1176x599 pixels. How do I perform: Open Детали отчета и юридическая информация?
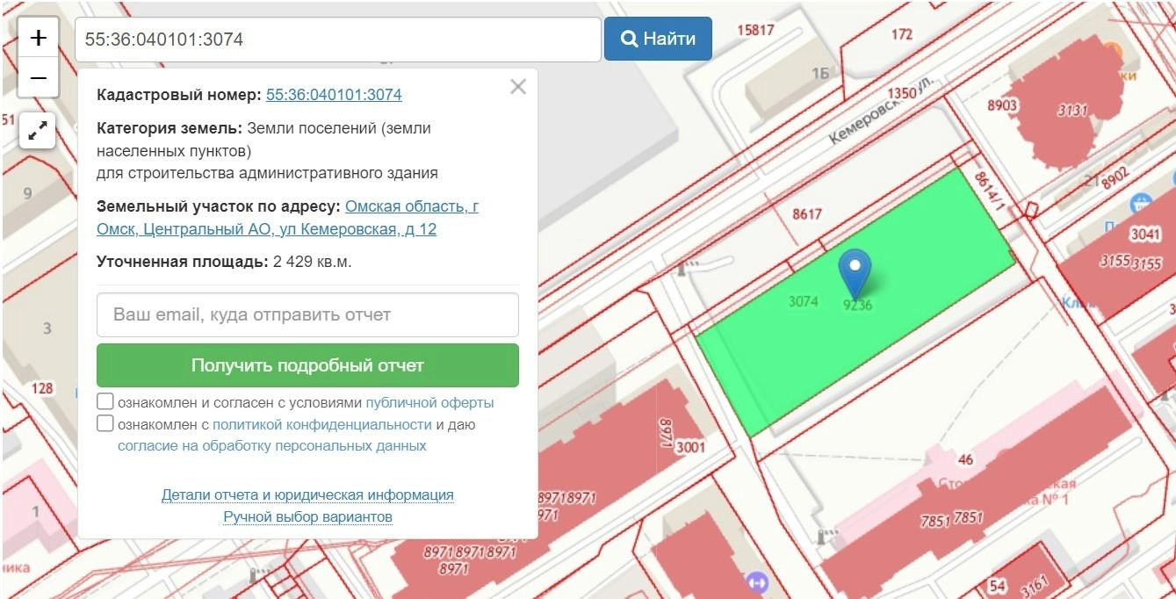pos(307,495)
